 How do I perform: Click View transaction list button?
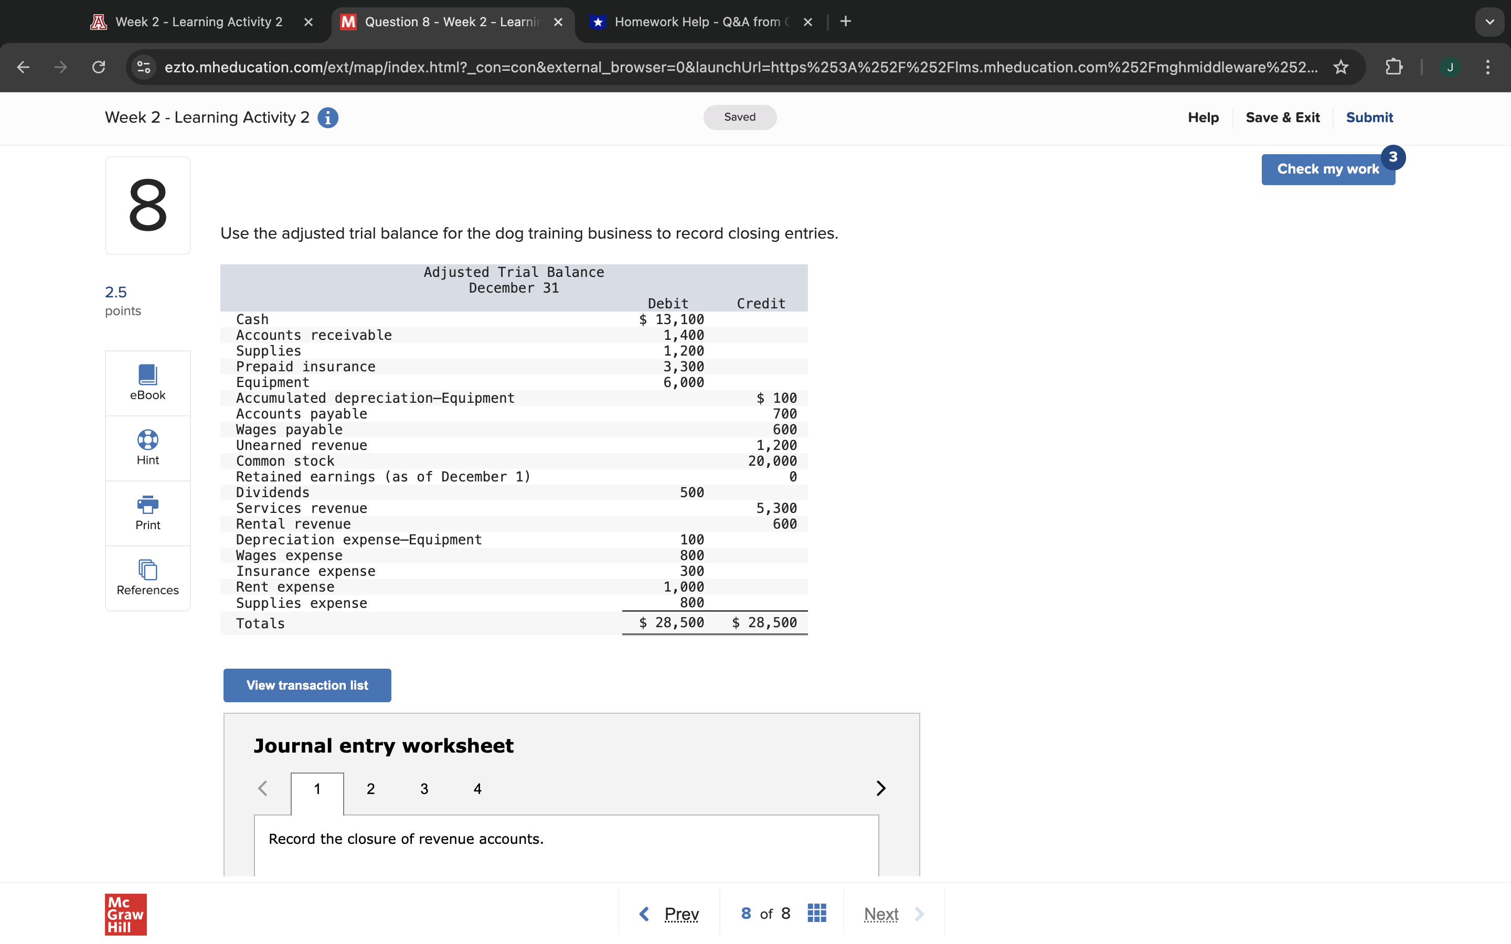click(307, 685)
